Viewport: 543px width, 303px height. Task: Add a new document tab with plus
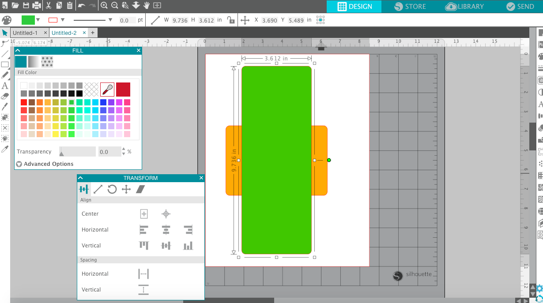[93, 33]
